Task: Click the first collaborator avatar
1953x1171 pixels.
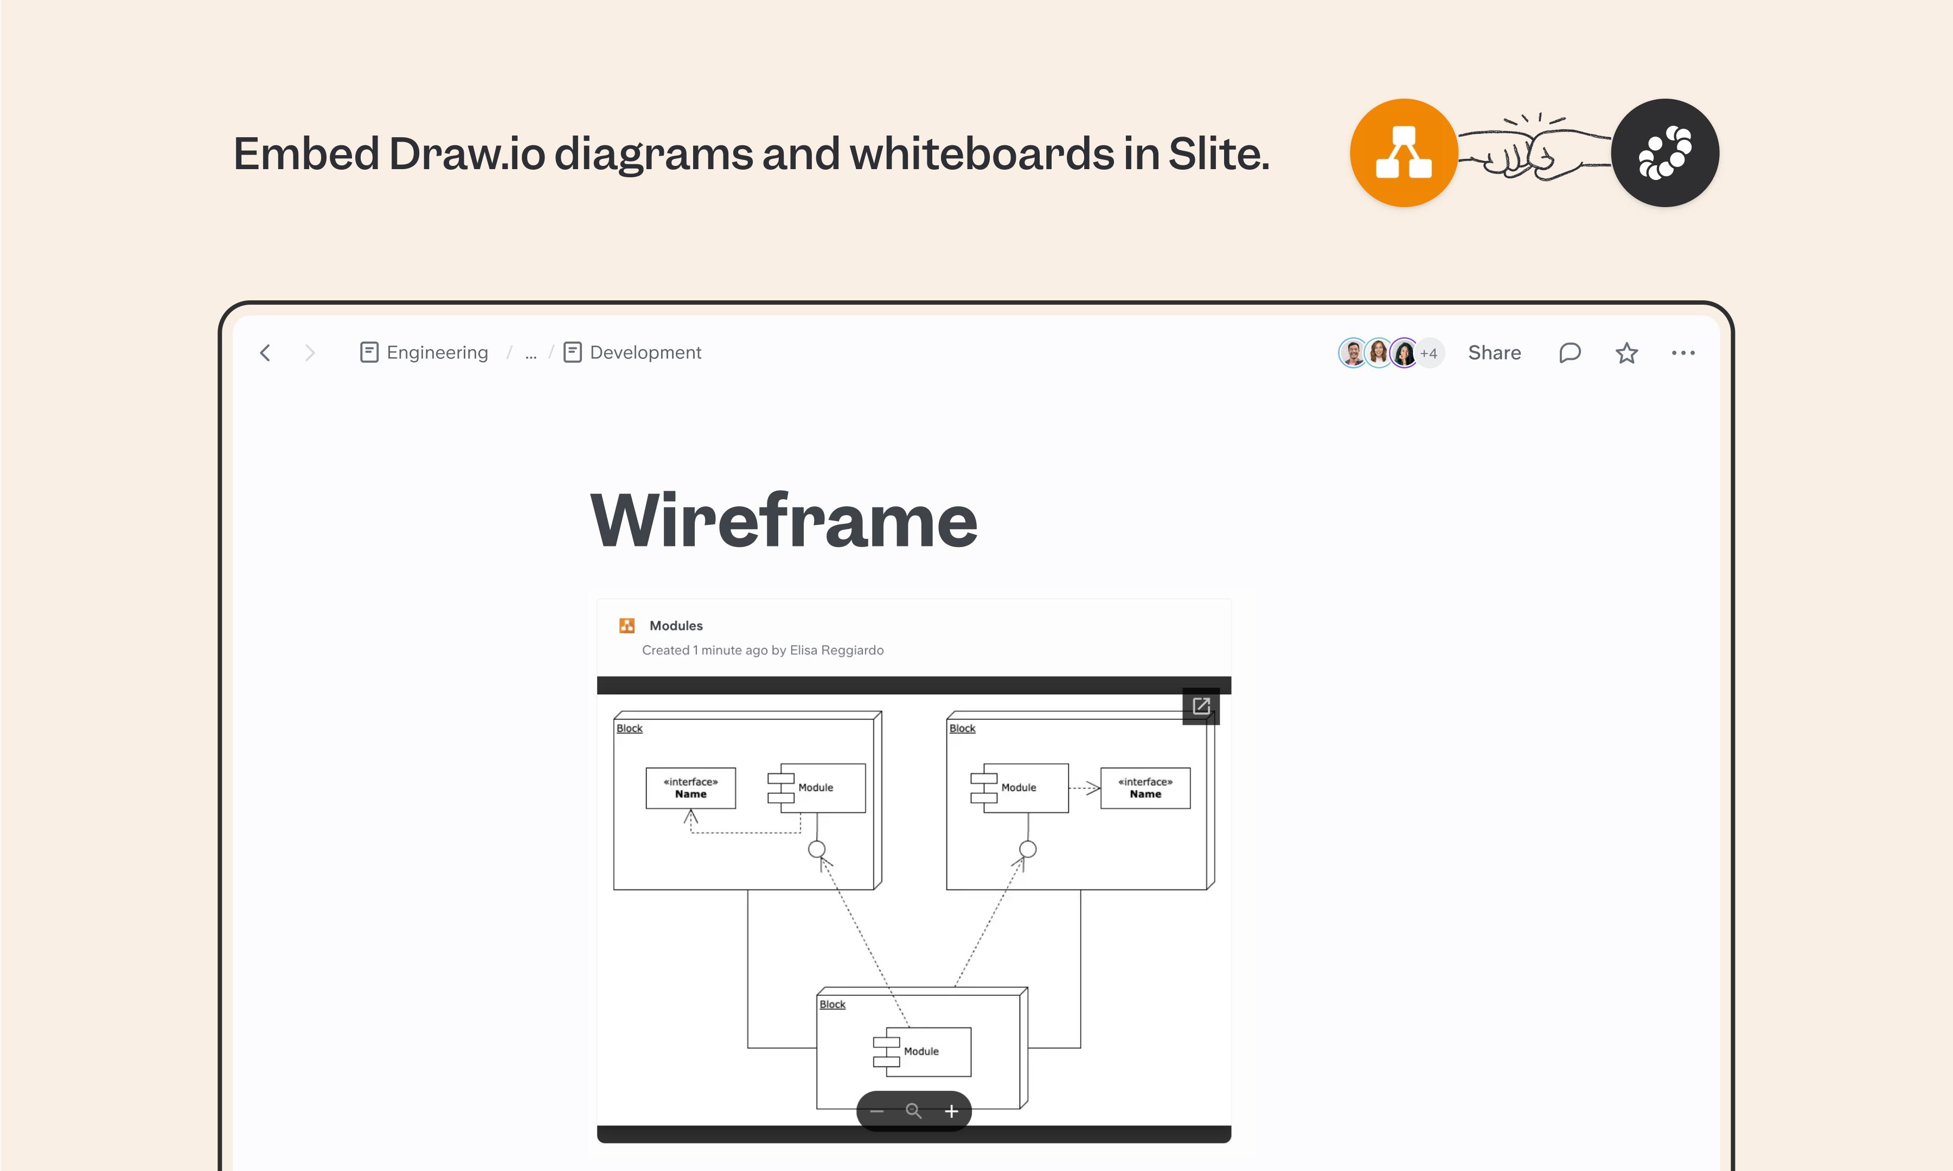Action: point(1352,353)
